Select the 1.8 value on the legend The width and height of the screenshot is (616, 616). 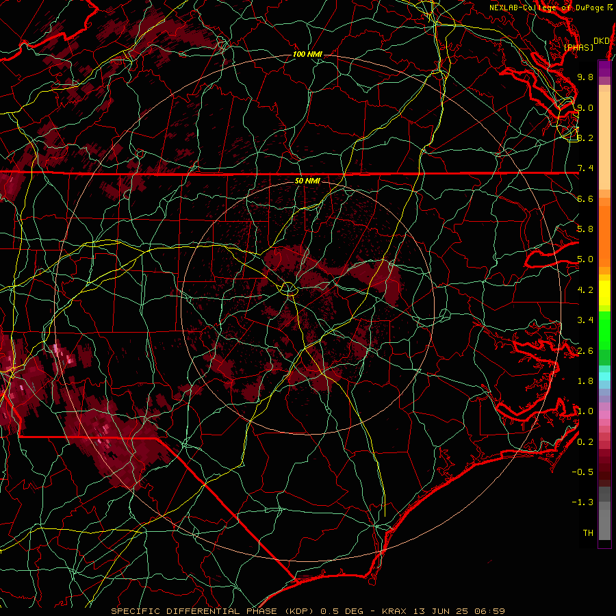coord(585,381)
